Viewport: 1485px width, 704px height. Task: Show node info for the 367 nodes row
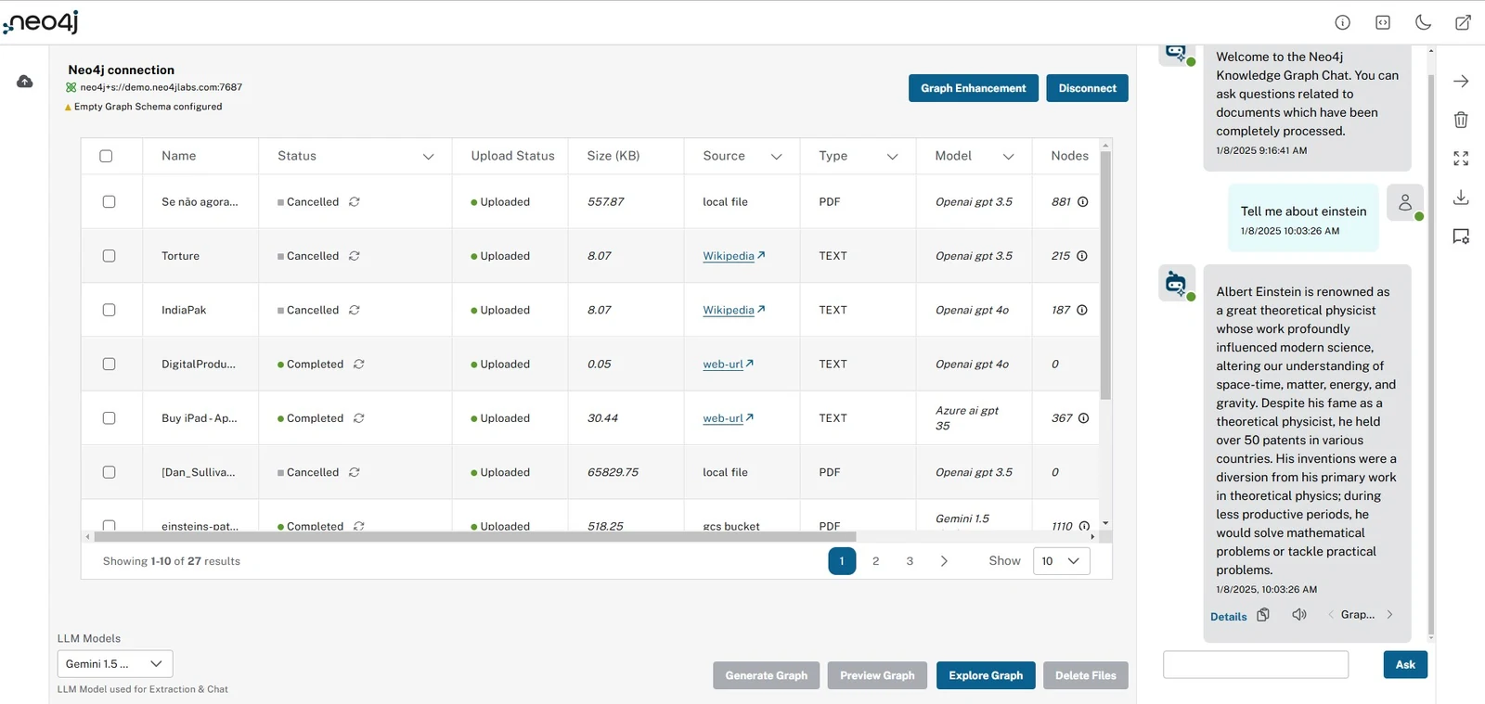click(x=1083, y=418)
